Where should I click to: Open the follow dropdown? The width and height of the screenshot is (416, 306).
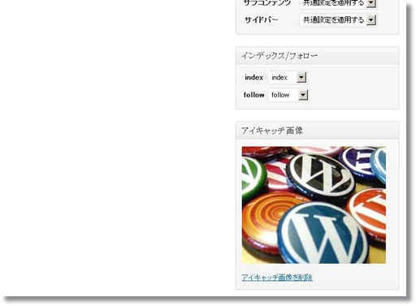[x=288, y=95]
